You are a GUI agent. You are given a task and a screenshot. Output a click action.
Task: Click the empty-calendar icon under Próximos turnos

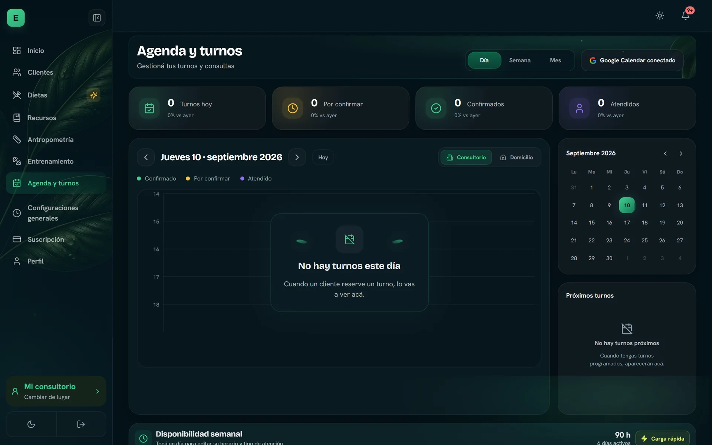point(627,329)
